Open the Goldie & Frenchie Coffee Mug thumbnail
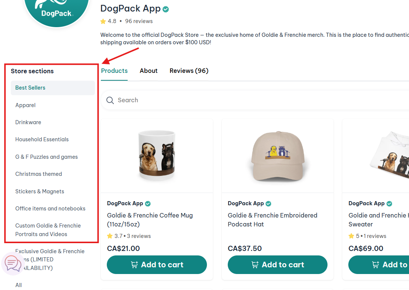Image resolution: width=409 pixels, height=290 pixels. point(157,155)
